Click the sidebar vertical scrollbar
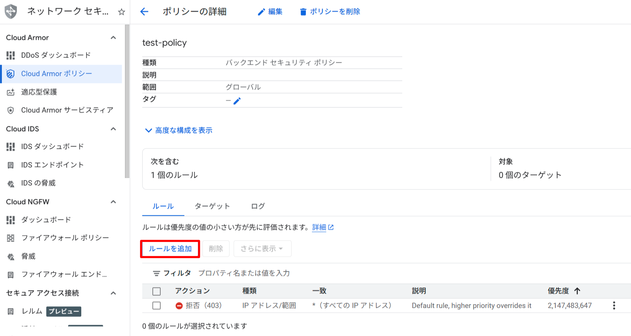Image resolution: width=631 pixels, height=336 pixels. (127, 101)
